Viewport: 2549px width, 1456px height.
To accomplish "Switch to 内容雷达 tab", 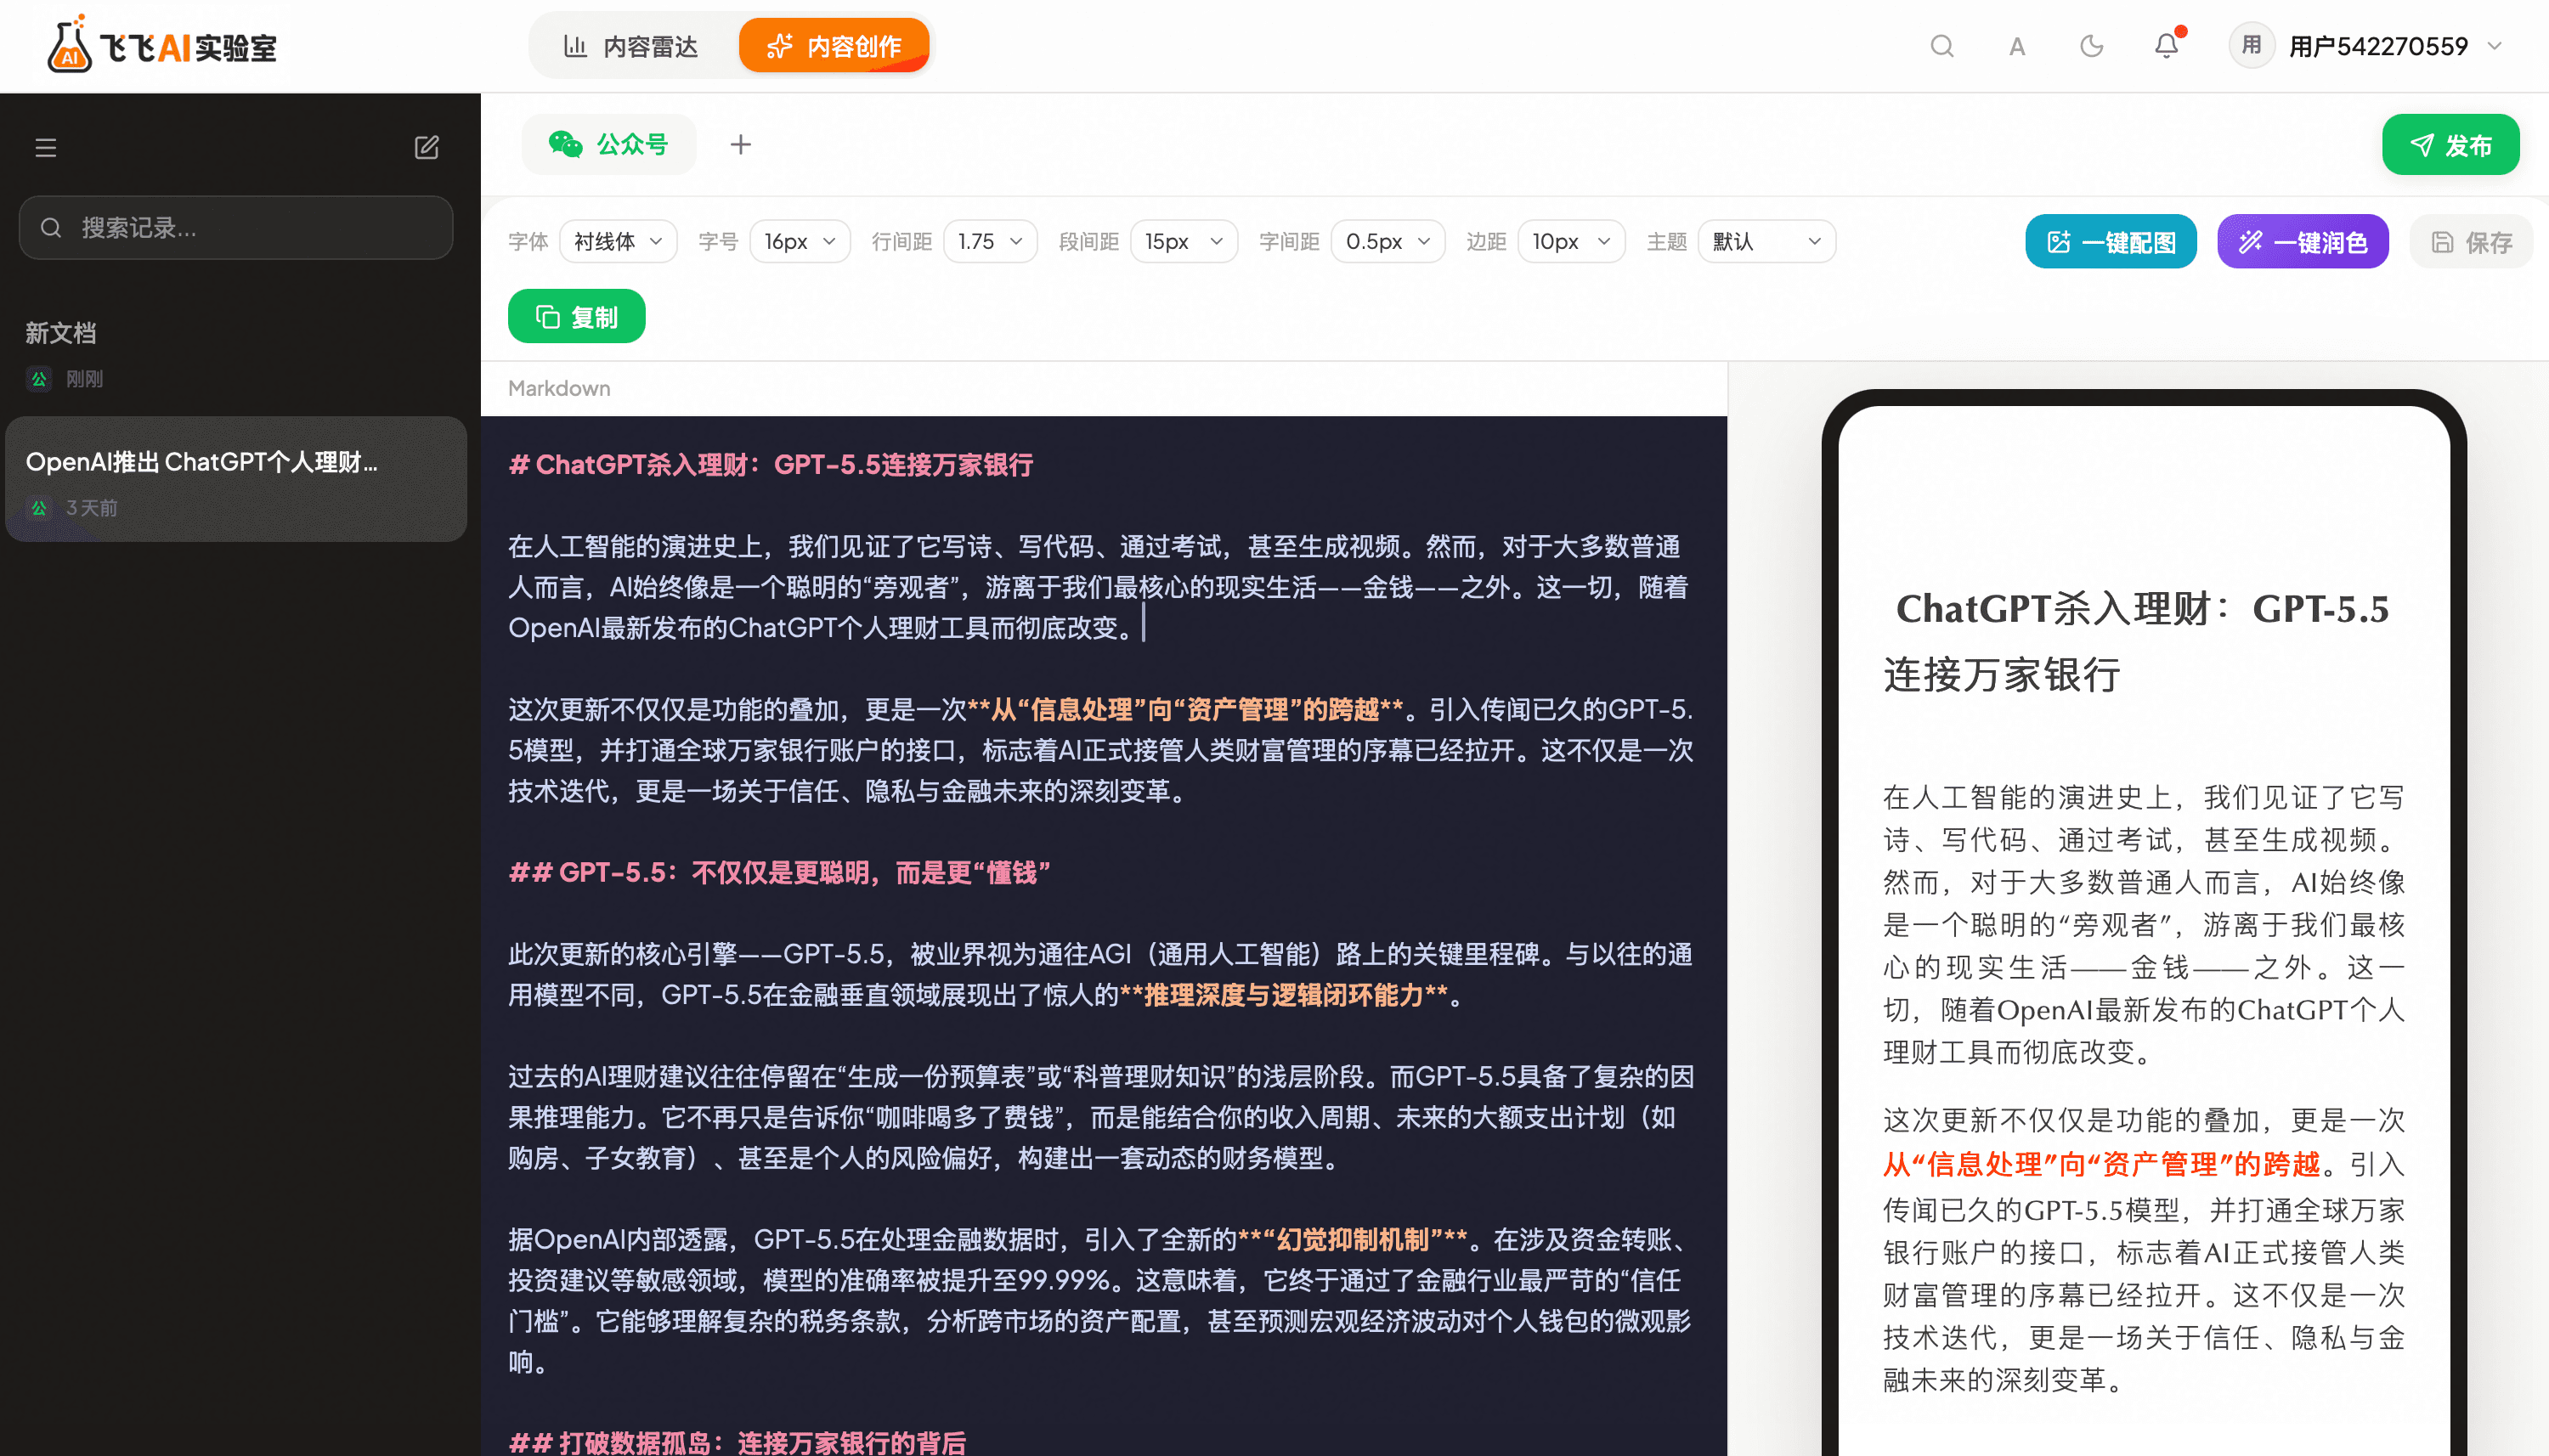I will point(631,46).
